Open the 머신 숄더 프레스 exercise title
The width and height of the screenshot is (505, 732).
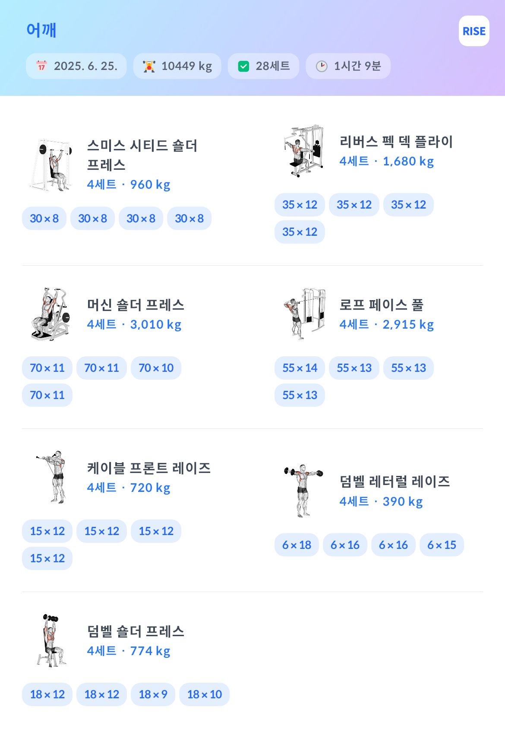tap(136, 305)
